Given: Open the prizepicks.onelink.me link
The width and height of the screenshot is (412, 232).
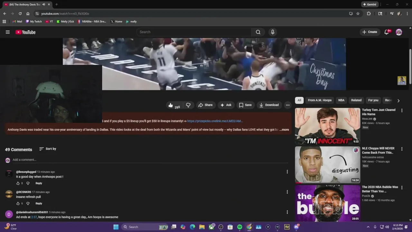Looking at the screenshot, I should (215, 121).
